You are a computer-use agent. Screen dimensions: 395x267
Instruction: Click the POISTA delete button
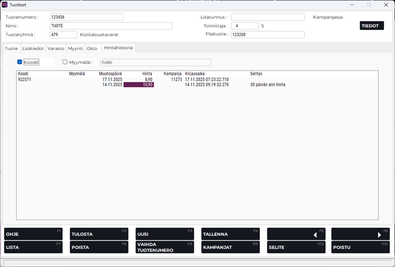[99, 247]
